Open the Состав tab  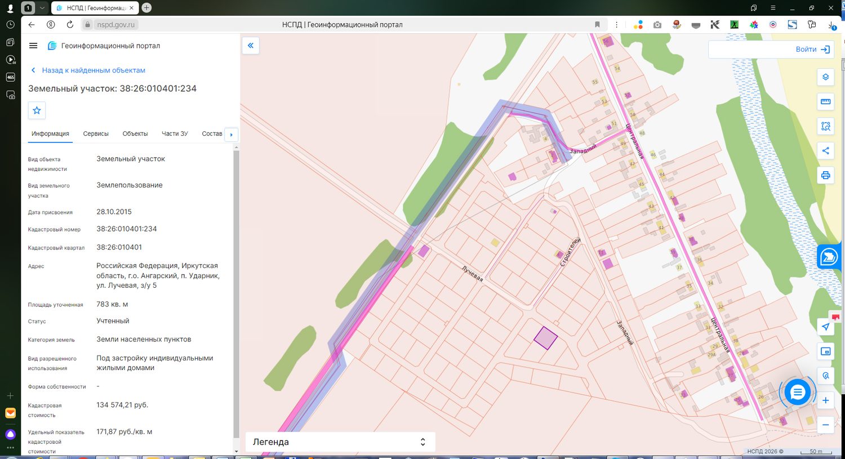[x=212, y=133]
